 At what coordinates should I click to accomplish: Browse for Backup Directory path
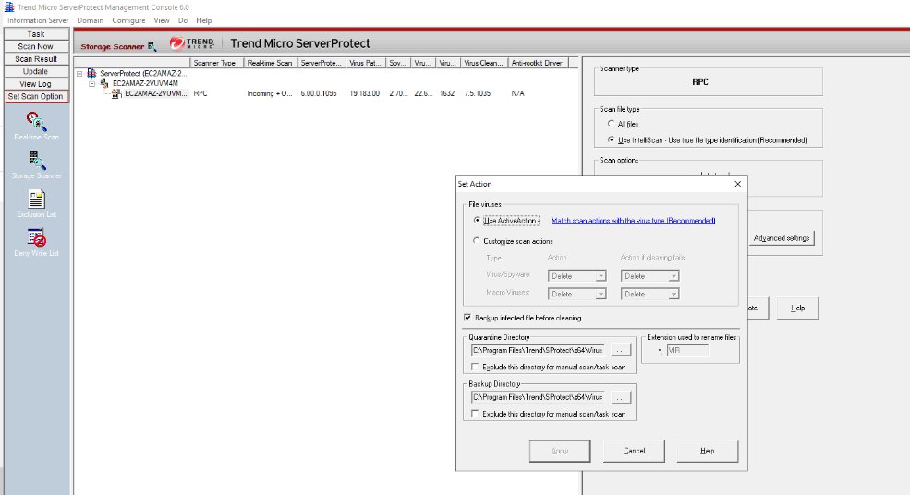621,397
